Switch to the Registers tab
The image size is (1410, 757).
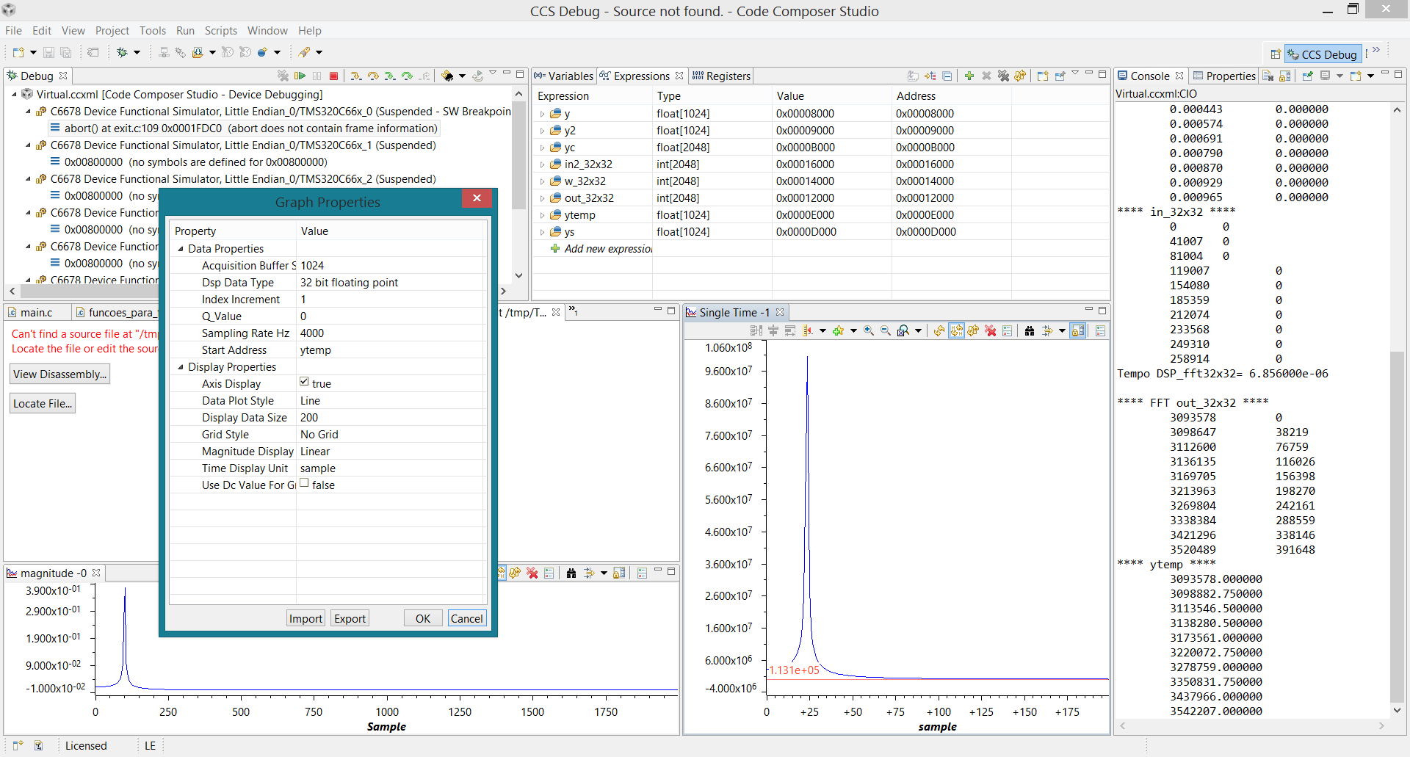[721, 76]
